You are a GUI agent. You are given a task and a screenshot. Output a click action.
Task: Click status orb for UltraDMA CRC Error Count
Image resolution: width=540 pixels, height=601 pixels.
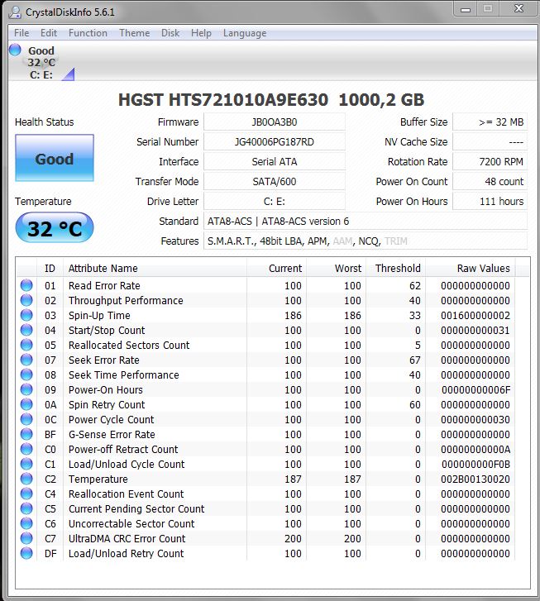click(26, 538)
